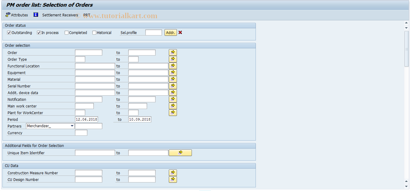Click Settlement Receivers in the toolbar

(60, 15)
